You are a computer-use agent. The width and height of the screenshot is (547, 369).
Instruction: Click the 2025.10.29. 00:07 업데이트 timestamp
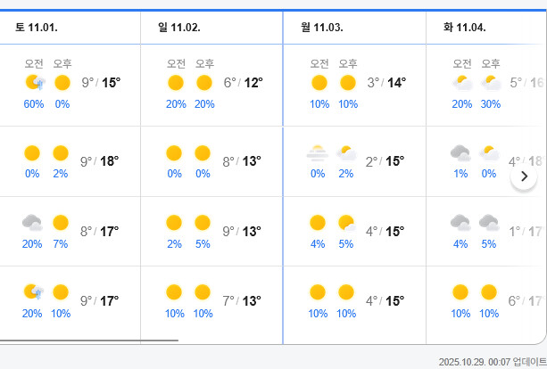click(493, 362)
